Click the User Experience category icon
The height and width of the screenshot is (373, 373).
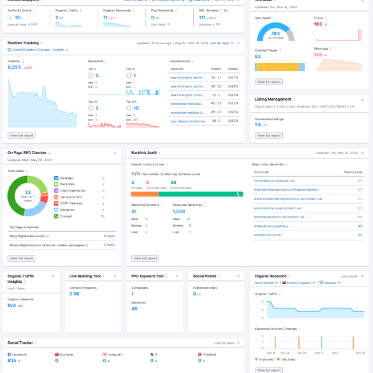click(56, 191)
